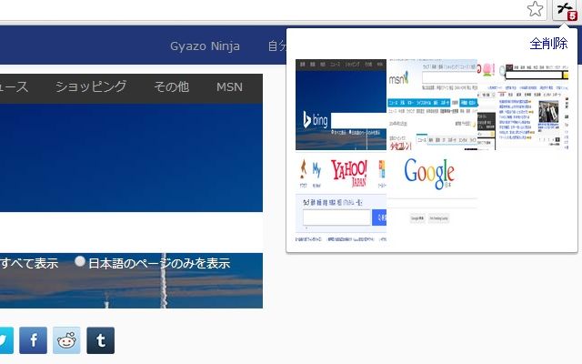Select the MSN menu item
The image size is (582, 364).
point(229,87)
